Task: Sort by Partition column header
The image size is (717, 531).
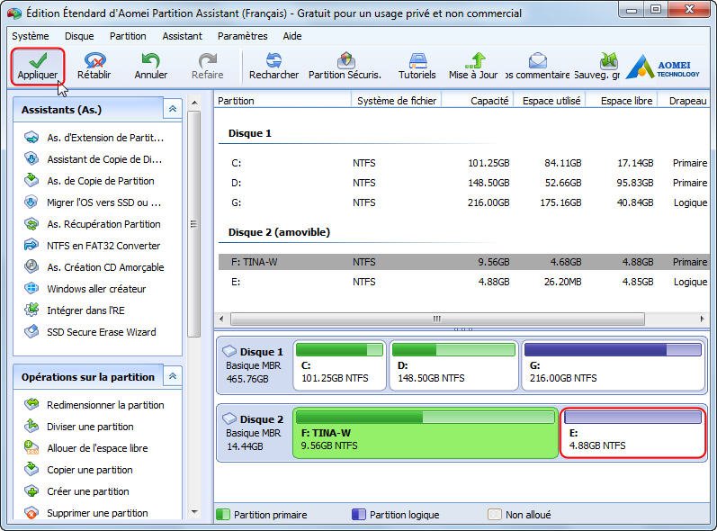Action: point(282,101)
